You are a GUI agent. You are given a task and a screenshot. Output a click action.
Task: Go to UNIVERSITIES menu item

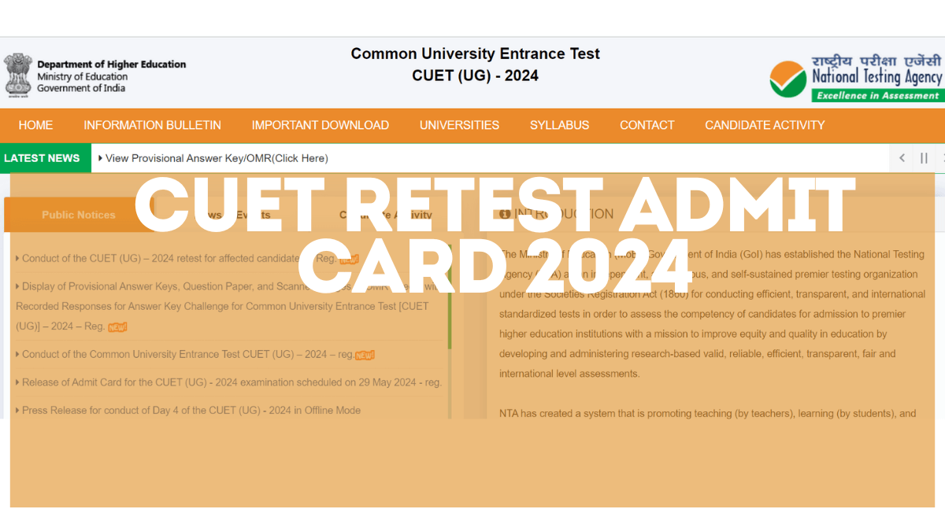(459, 125)
